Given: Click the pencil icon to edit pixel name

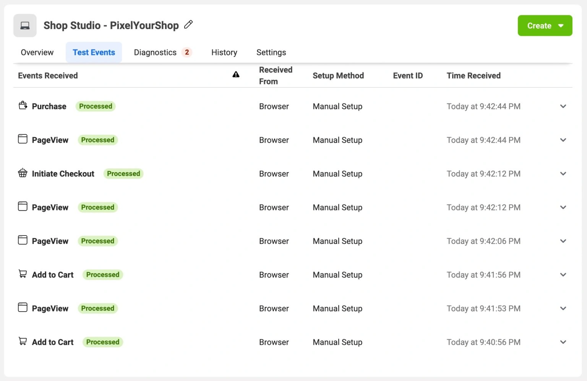Looking at the screenshot, I should tap(188, 25).
